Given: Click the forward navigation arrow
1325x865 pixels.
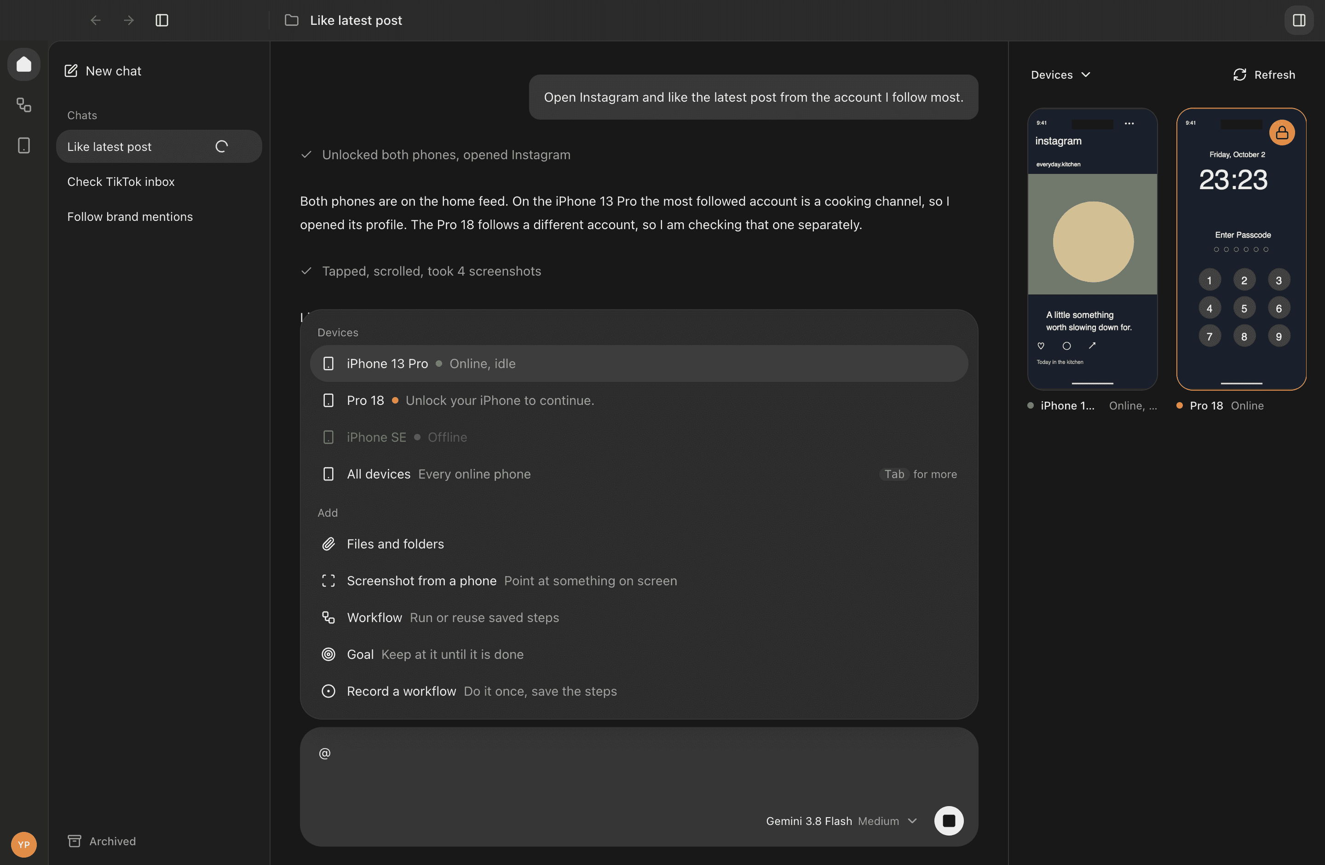Looking at the screenshot, I should coord(129,20).
